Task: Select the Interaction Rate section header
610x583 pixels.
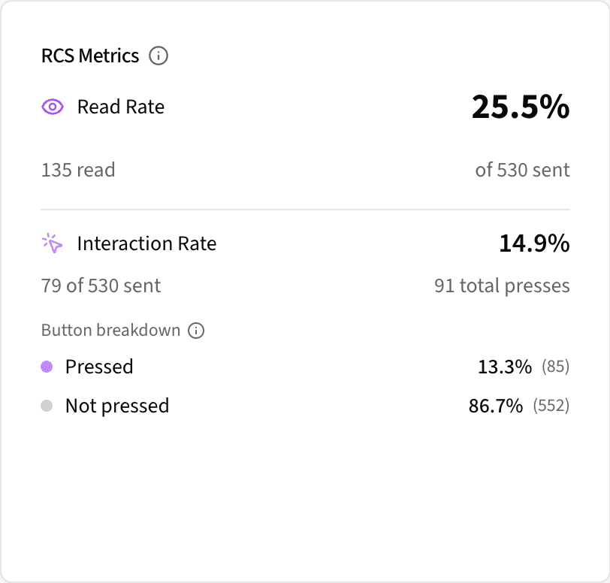Action: (146, 243)
